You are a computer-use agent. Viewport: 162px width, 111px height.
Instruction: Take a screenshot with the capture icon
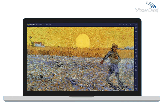coord(136,56)
